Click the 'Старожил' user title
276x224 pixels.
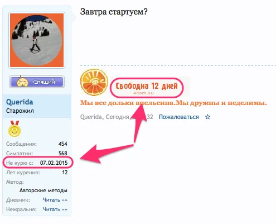tap(20, 111)
